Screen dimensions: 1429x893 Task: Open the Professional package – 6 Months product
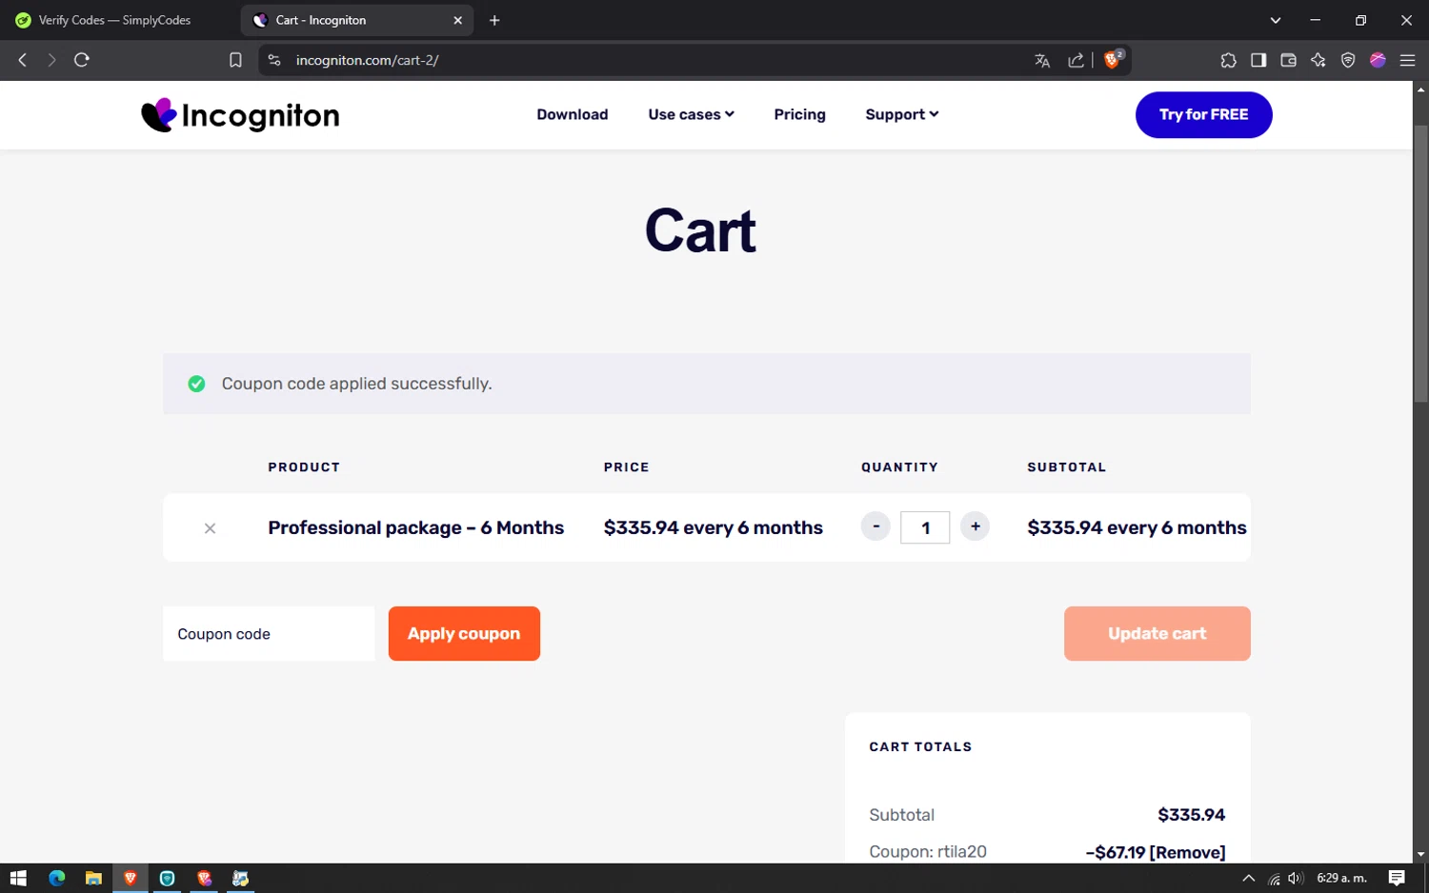coord(415,527)
